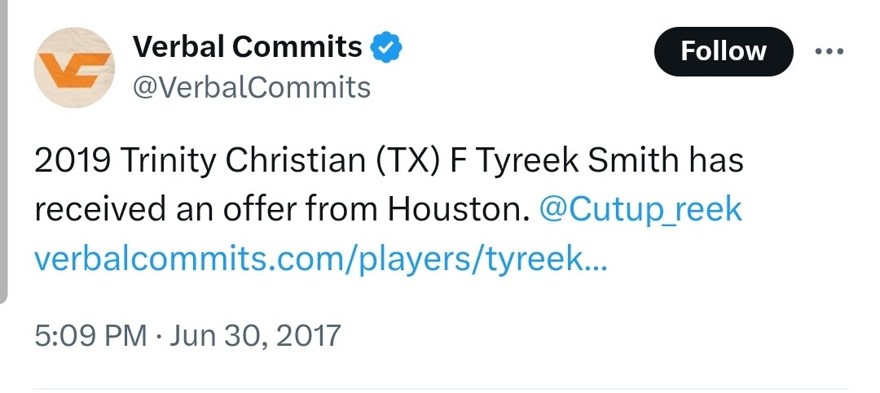Click the 2019 class year text
Screen dimensions: 880x393
(x=72, y=160)
